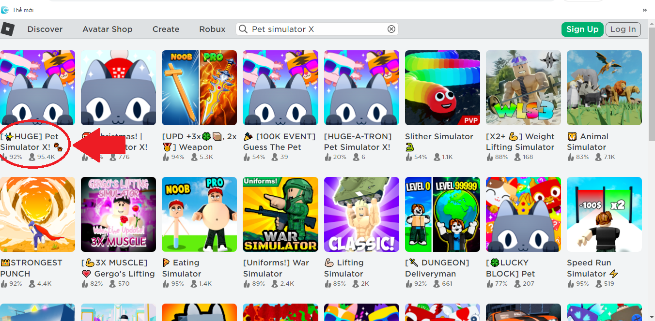Image resolution: width=655 pixels, height=321 pixels.
Task: Click '[X2+] Weight Lifting Simulator' title
Action: (x=521, y=142)
